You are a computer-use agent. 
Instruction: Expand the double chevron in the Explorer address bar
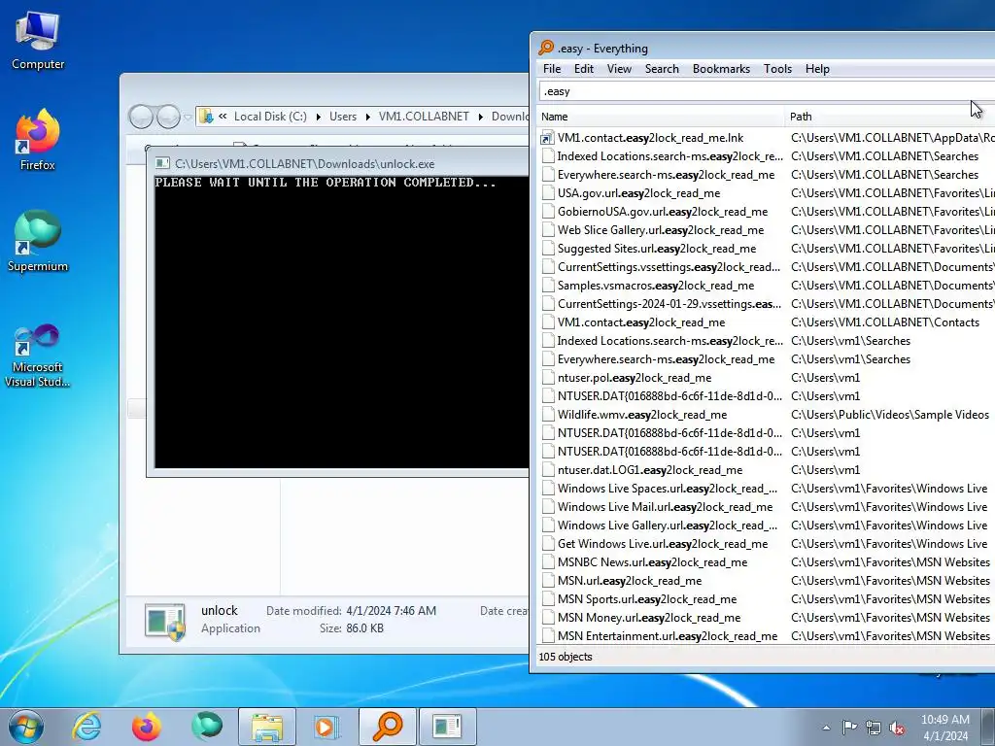(x=223, y=117)
